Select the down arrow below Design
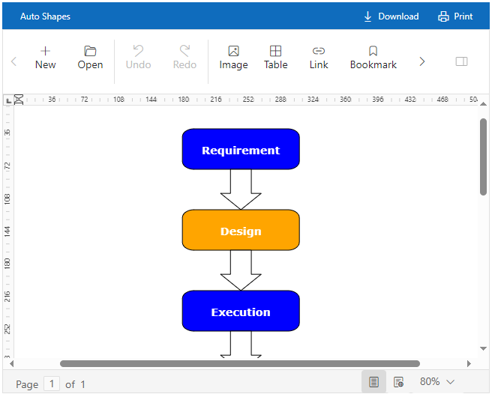Screen dimensions: 492x397 [x=241, y=270]
